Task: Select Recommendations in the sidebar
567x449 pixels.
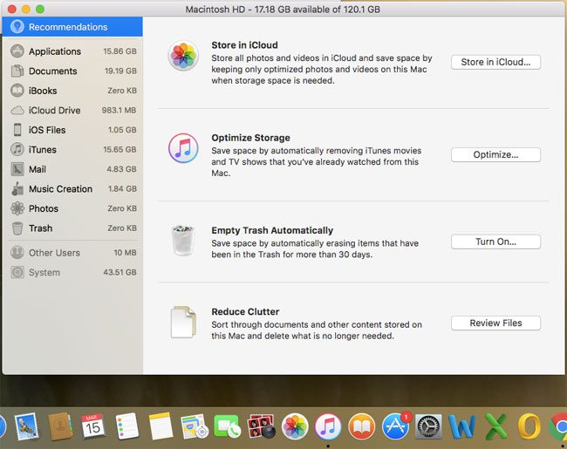Action: click(67, 27)
